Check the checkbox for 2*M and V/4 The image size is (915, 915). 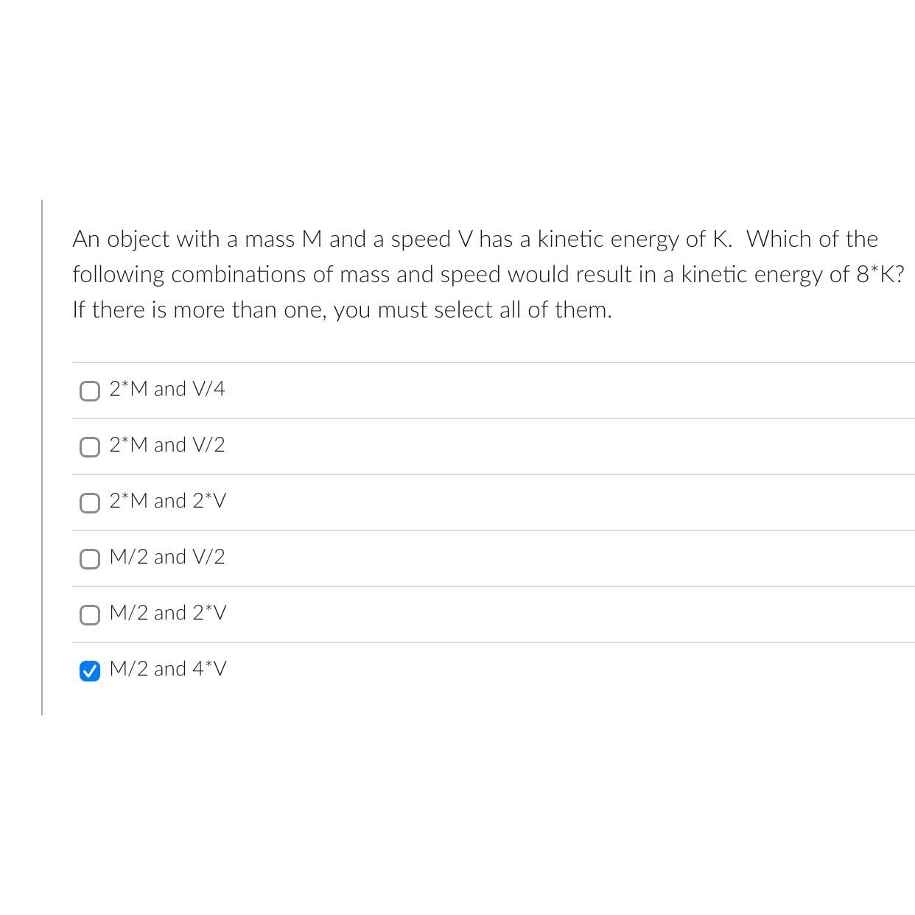[90, 390]
